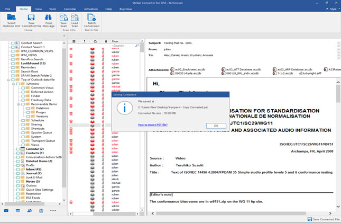Open Find Message binoculars tool
The image size is (341, 223).
[48, 17]
